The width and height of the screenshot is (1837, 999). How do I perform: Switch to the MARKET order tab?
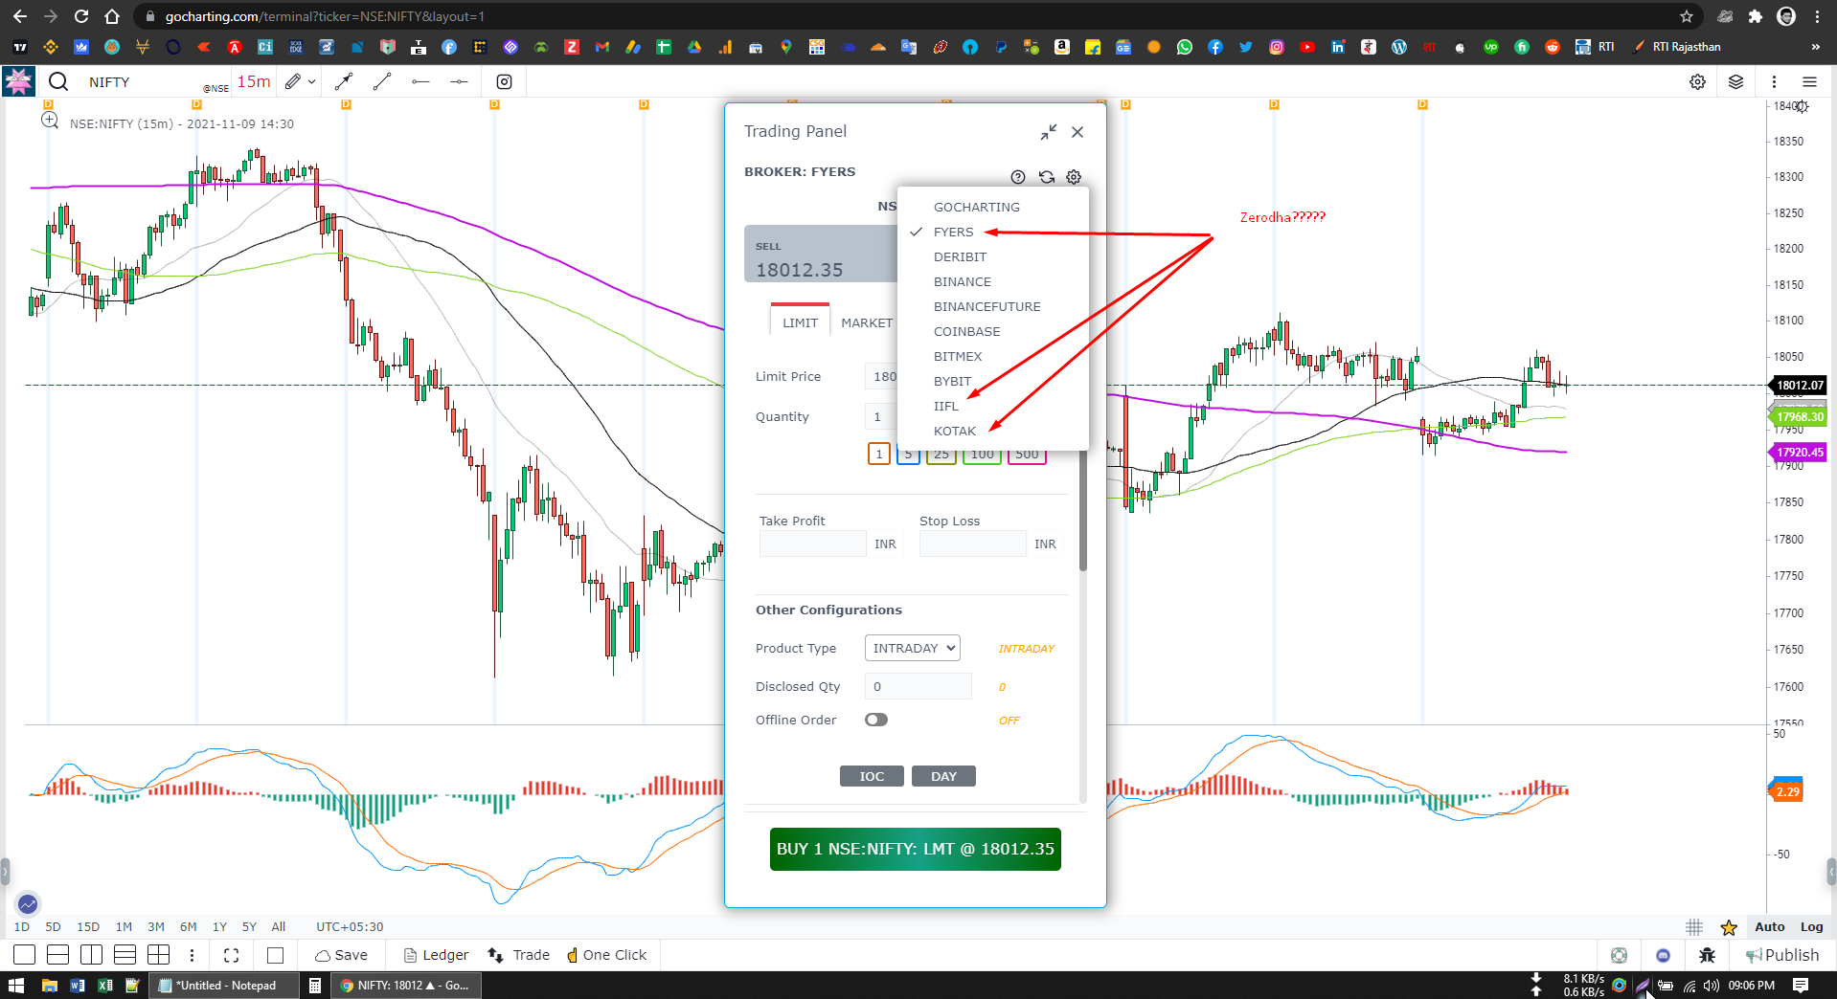(x=865, y=322)
